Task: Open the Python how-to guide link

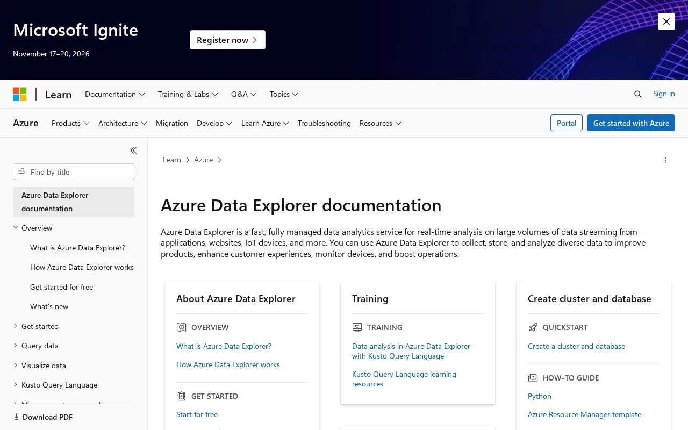Action: (540, 396)
